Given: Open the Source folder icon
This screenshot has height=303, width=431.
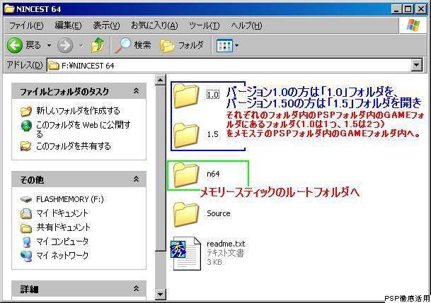Looking at the screenshot, I should [186, 214].
